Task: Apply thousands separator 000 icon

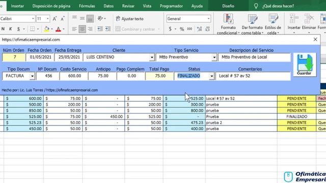Action: [189, 29]
